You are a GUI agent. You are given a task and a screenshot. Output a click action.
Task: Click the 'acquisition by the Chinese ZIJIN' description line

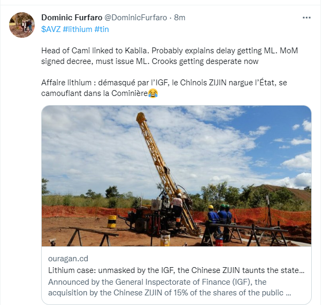tap(170, 293)
